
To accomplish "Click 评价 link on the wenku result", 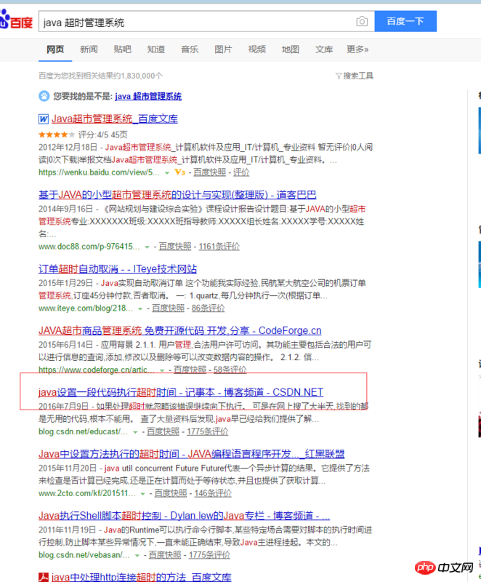I will pyautogui.click(x=241, y=172).
